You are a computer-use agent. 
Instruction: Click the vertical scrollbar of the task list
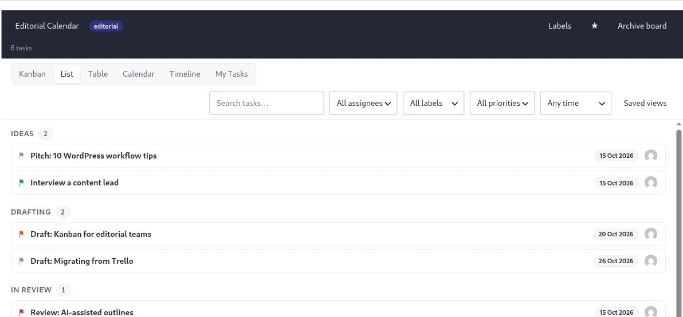678,222
